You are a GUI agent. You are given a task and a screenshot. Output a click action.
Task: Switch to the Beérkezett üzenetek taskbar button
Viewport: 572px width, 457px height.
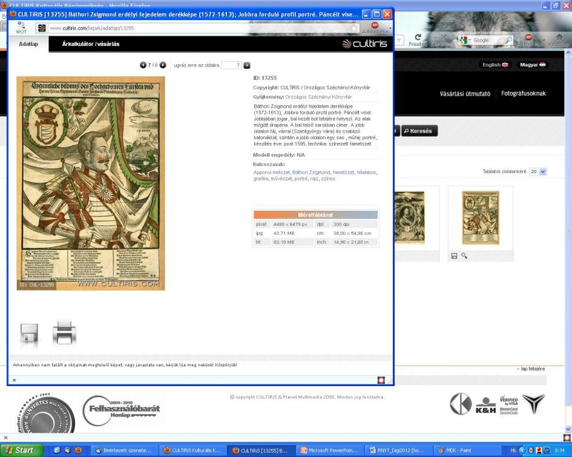click(x=124, y=451)
